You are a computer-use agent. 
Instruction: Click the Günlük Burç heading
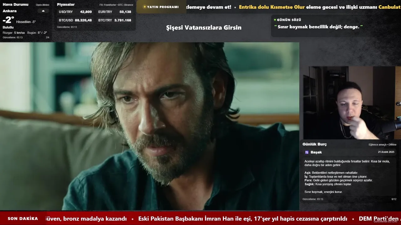click(315, 144)
